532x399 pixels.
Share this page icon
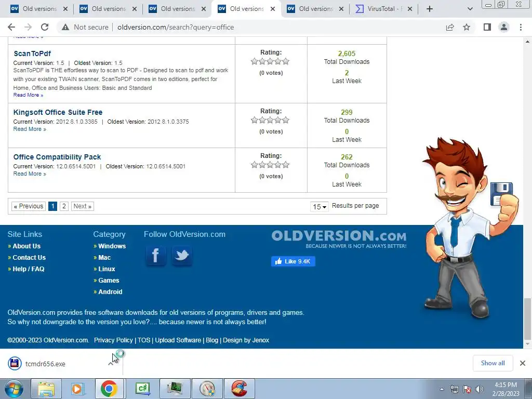tap(450, 27)
